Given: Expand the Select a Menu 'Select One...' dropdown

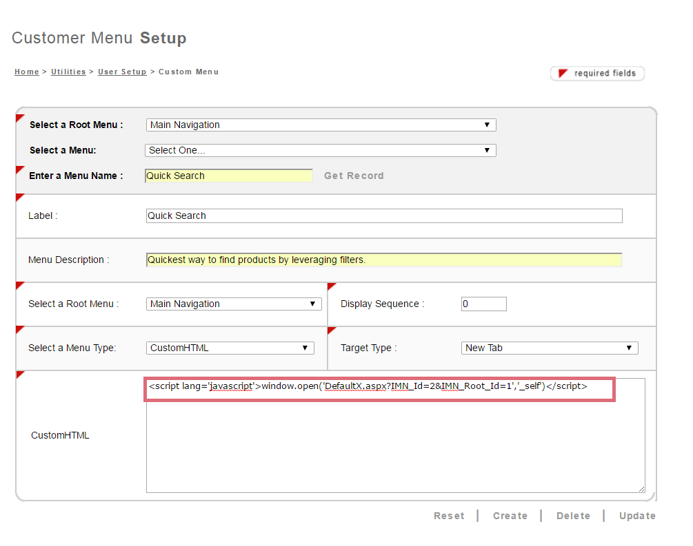Looking at the screenshot, I should (321, 150).
